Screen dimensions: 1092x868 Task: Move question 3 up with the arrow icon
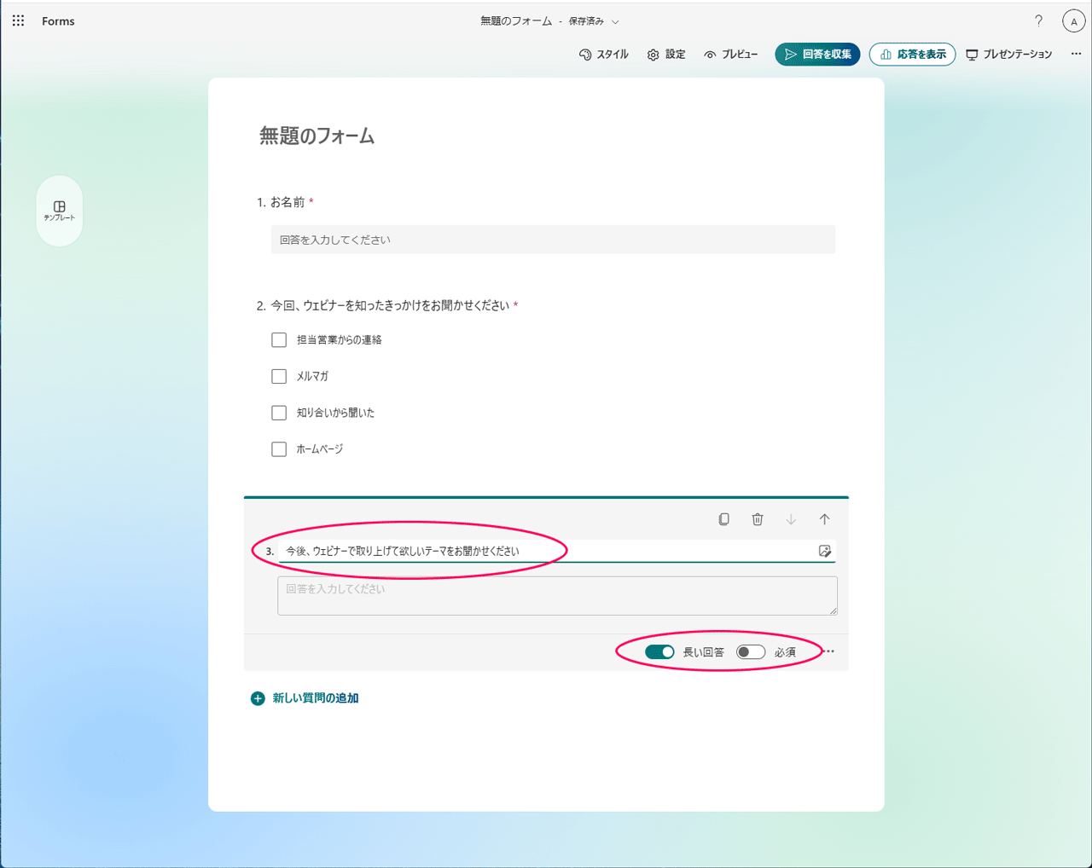tap(824, 518)
